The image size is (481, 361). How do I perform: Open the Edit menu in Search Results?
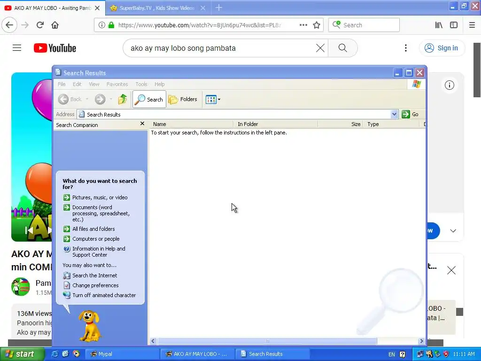77,84
